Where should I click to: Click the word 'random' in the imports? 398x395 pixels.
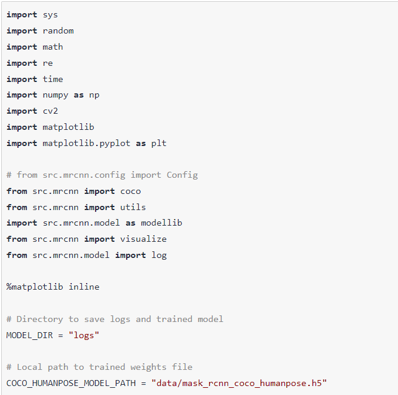tap(58, 31)
